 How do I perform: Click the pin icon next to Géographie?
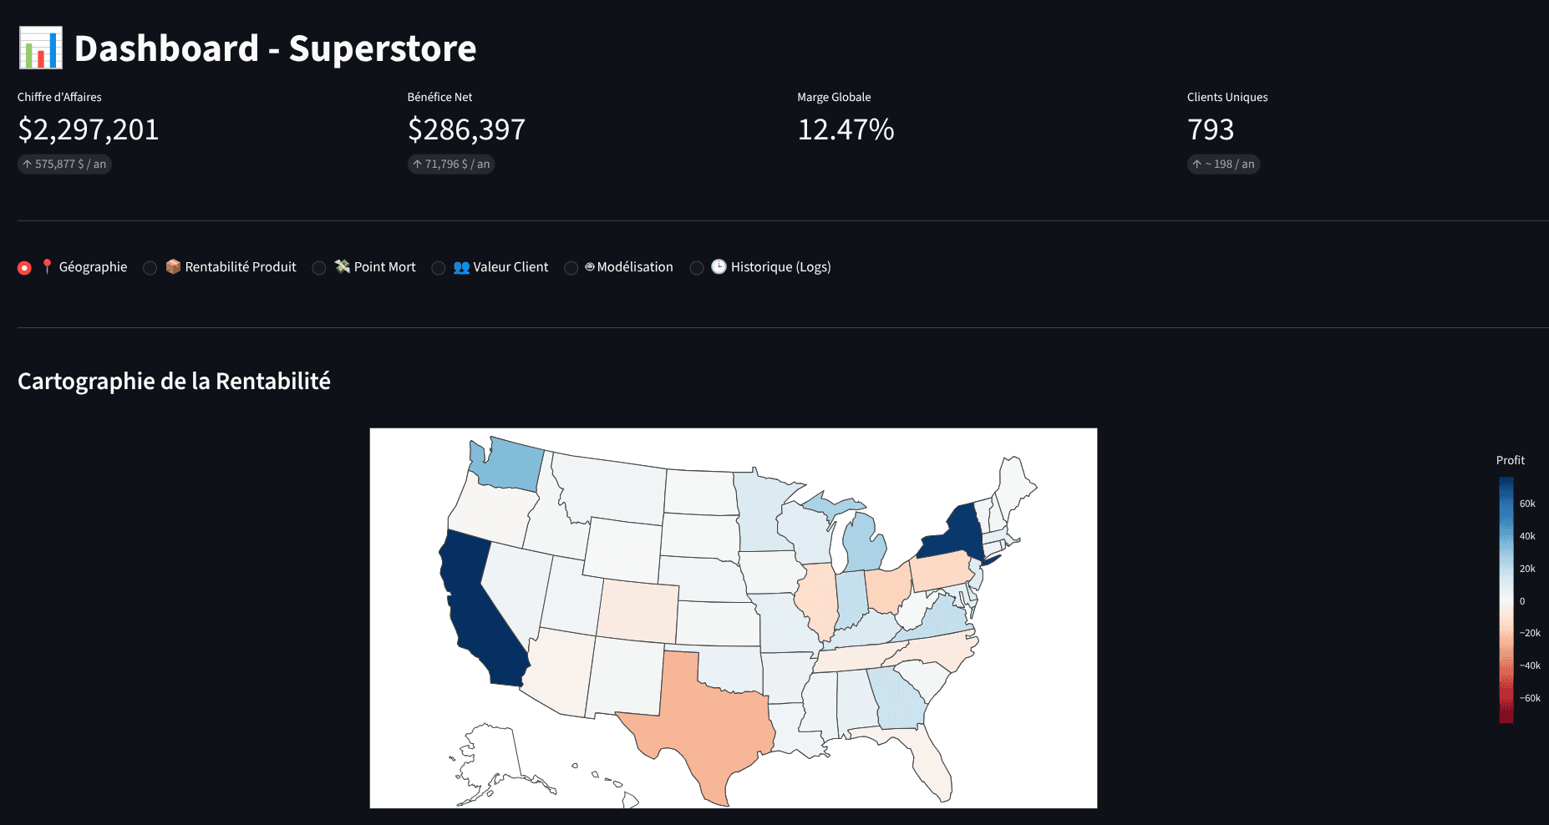pos(48,266)
